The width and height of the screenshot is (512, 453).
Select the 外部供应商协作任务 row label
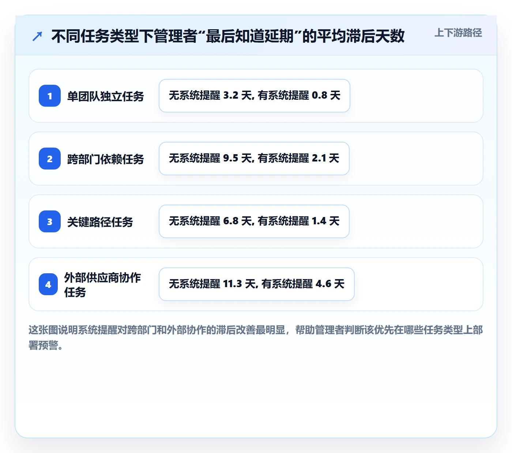pyautogui.click(x=102, y=285)
